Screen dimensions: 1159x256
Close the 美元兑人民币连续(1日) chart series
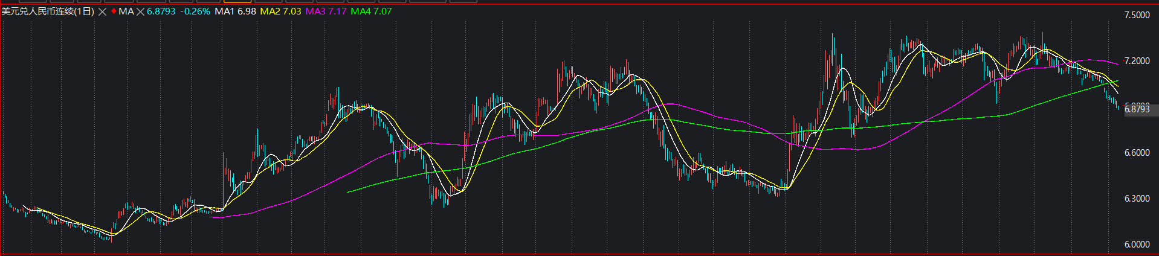tap(102, 11)
